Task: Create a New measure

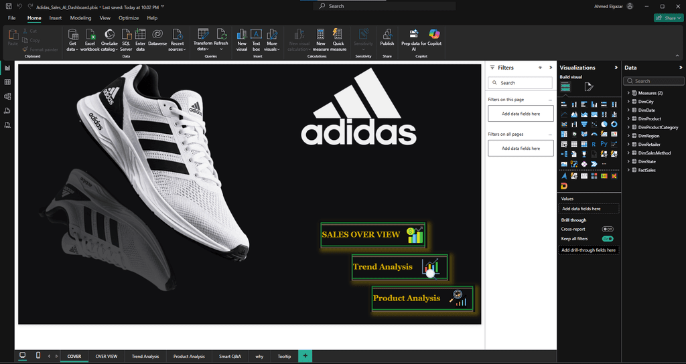Action: [x=321, y=39]
